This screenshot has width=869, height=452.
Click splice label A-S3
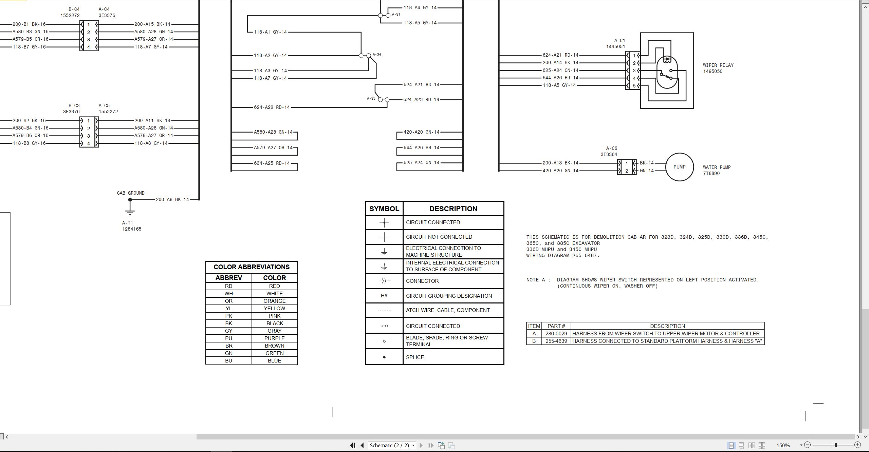point(371,98)
